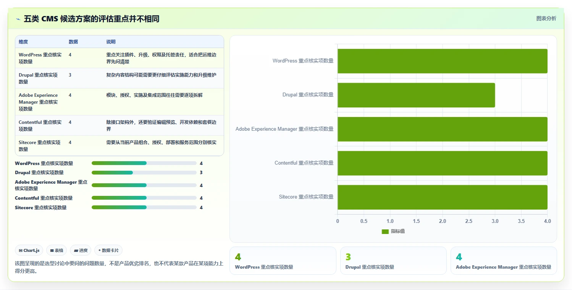This screenshot has height=290, width=572.
Task: Click the 维度 column header
Action: 23,42
